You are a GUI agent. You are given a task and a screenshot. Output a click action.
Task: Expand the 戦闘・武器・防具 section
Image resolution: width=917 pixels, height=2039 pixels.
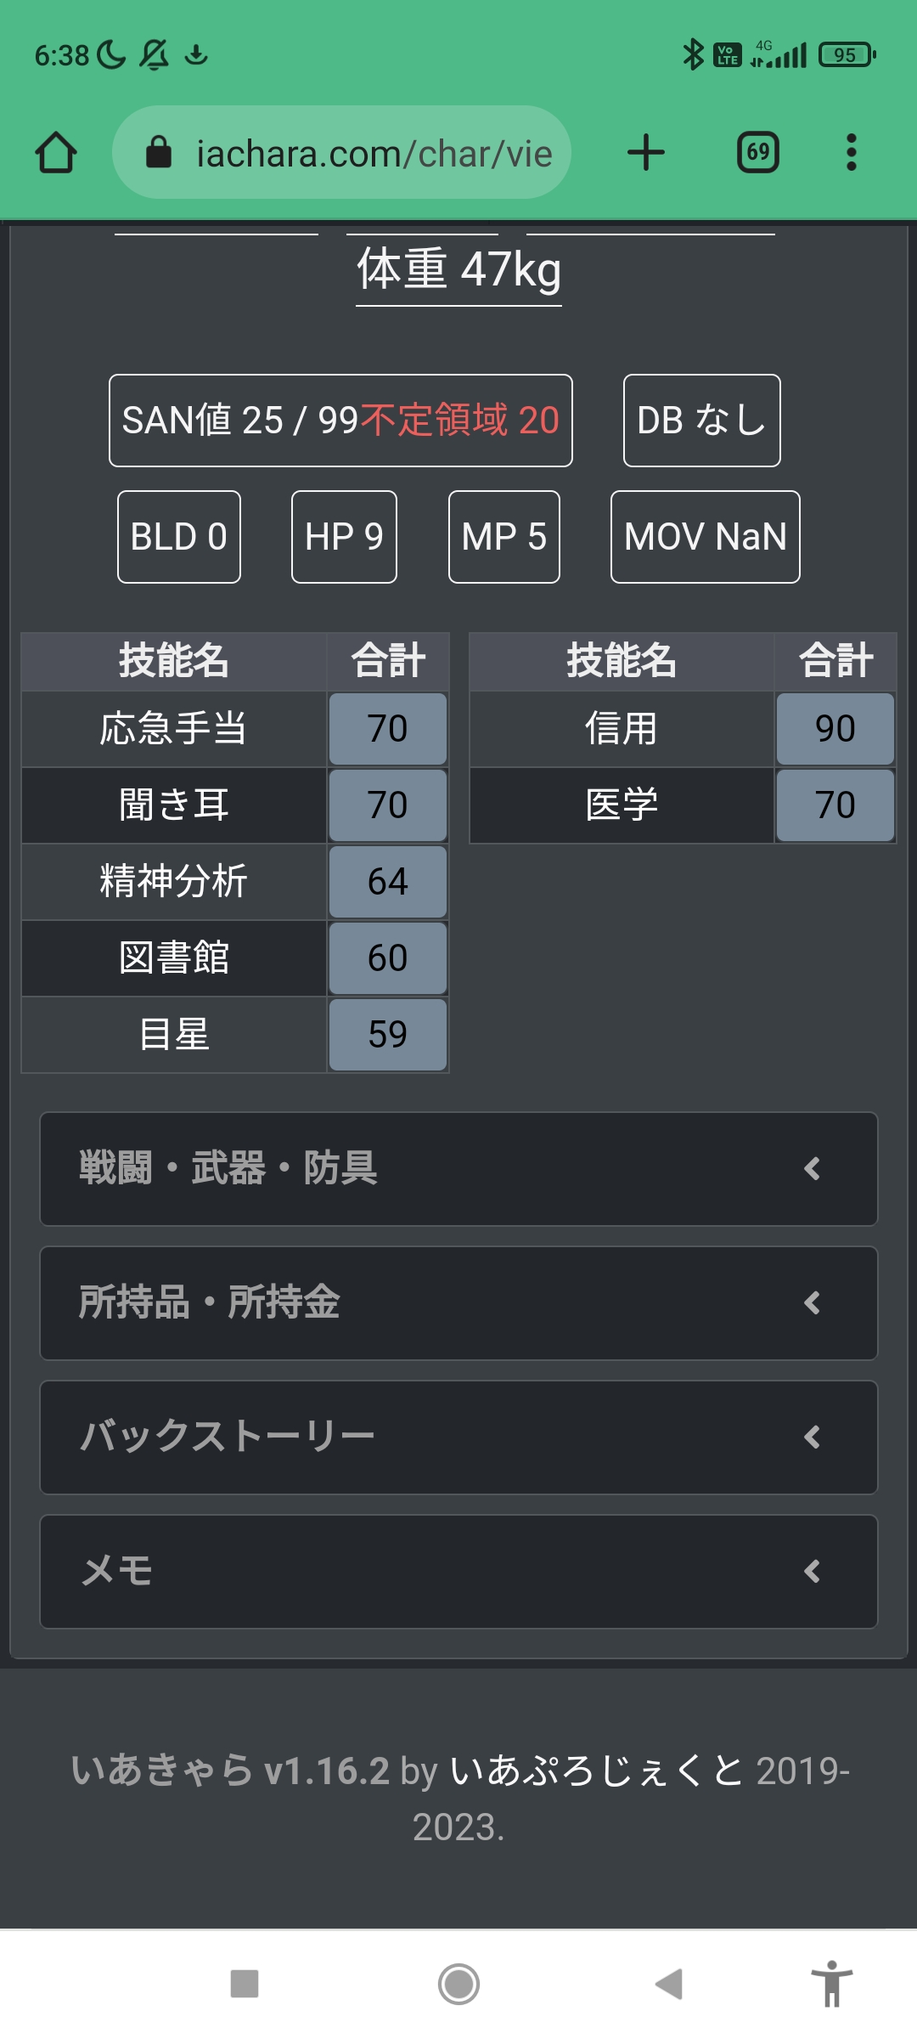(x=458, y=1169)
